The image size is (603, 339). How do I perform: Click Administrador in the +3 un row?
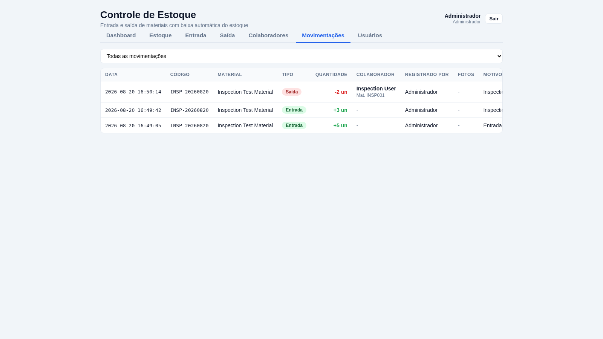click(x=421, y=110)
